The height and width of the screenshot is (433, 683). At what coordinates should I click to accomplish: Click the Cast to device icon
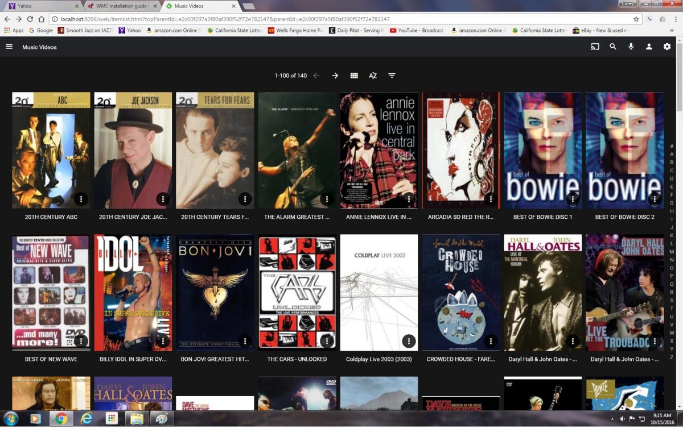tap(595, 47)
